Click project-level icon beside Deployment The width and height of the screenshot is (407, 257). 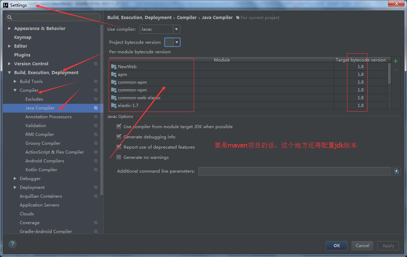pyautogui.click(x=96, y=187)
